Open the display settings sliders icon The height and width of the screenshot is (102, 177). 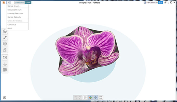click(85, 97)
